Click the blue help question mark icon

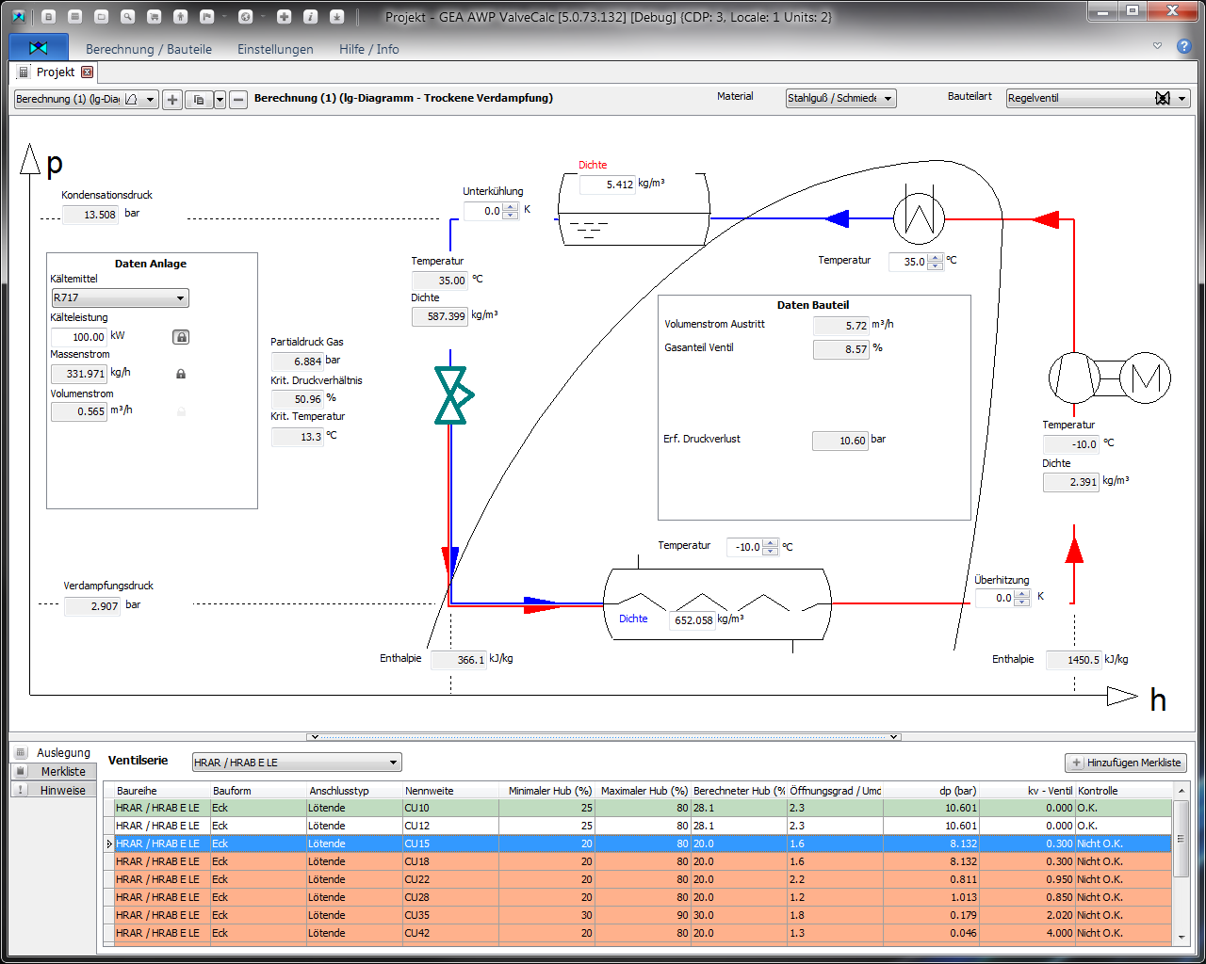point(1184,46)
